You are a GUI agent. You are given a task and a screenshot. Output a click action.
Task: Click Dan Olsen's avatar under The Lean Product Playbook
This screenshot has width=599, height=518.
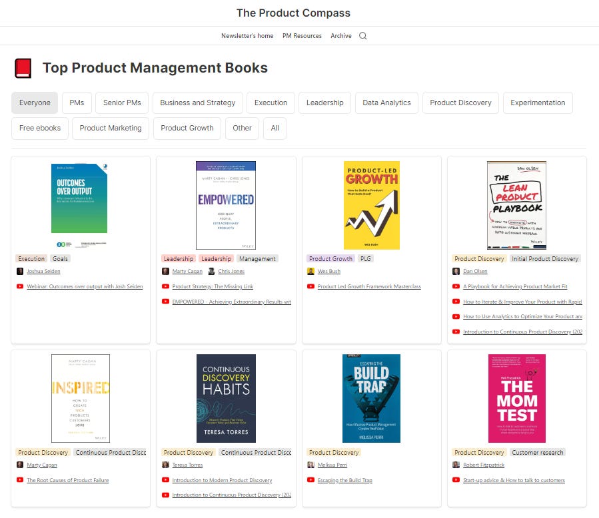click(x=456, y=272)
